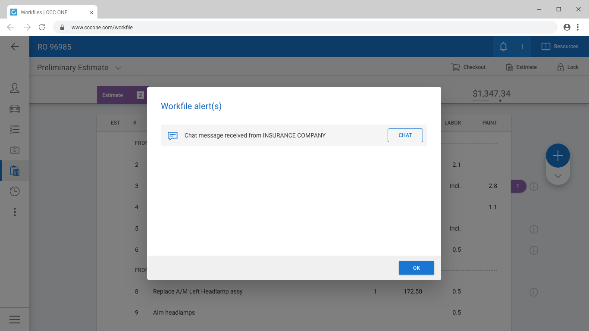Screen dimensions: 589x331
Task: Click the Checkout cart icon
Action: (x=455, y=67)
